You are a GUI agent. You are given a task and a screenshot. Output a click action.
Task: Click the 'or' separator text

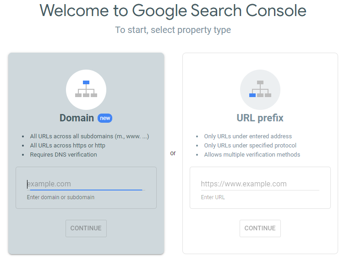pos(173,153)
